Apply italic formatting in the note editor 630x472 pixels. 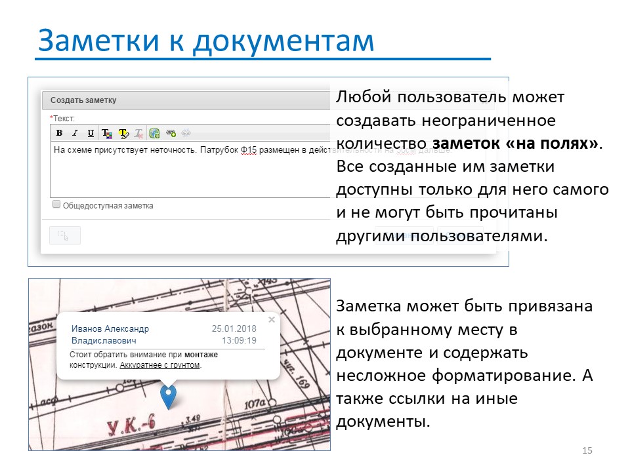coord(75,133)
